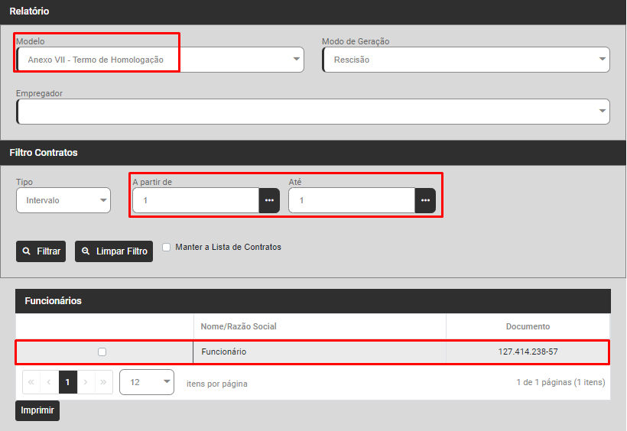Select page 1 in pagination
The width and height of the screenshot is (627, 431).
pos(67,382)
